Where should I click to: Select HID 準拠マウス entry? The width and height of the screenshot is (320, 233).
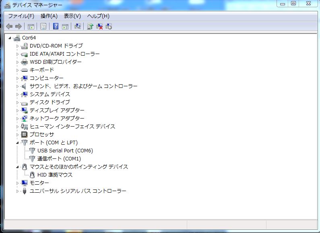[55, 175]
